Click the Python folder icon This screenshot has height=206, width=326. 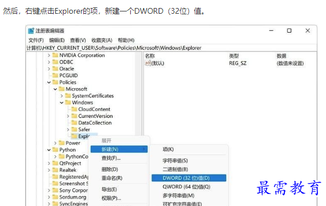(55, 149)
